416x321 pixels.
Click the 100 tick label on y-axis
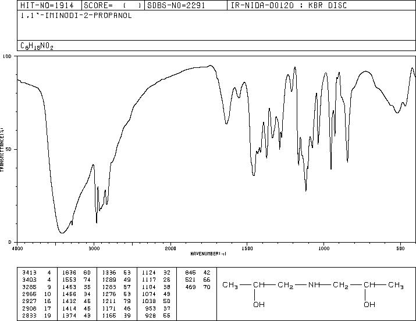tap(7, 56)
